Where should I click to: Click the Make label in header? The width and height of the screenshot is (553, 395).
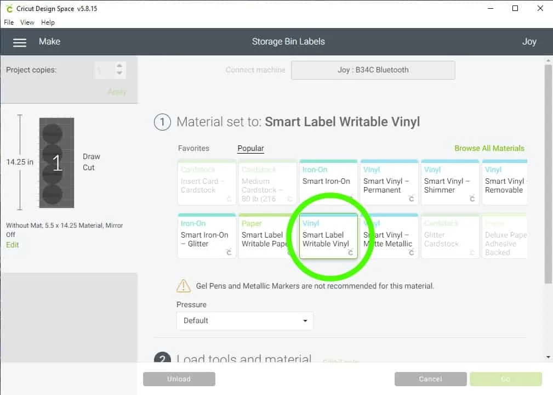click(x=49, y=42)
